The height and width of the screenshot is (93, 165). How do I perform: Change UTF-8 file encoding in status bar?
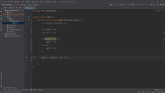[147, 92]
